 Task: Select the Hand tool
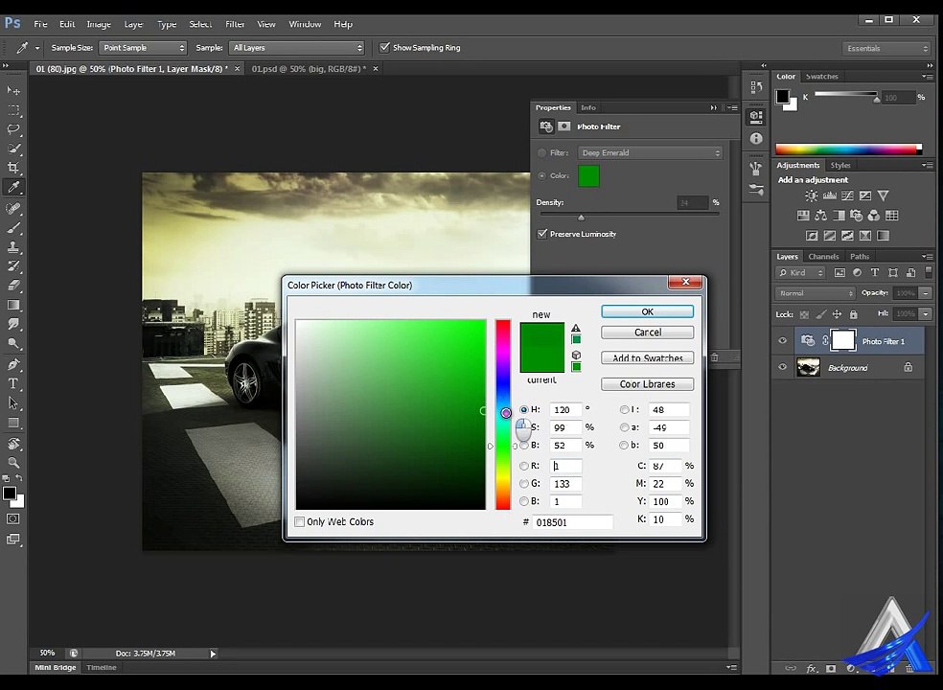(13, 444)
